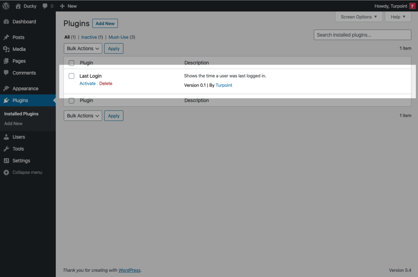The image size is (418, 277).
Task: Open the top Bulk Actions dropdown
Action: [83, 49]
